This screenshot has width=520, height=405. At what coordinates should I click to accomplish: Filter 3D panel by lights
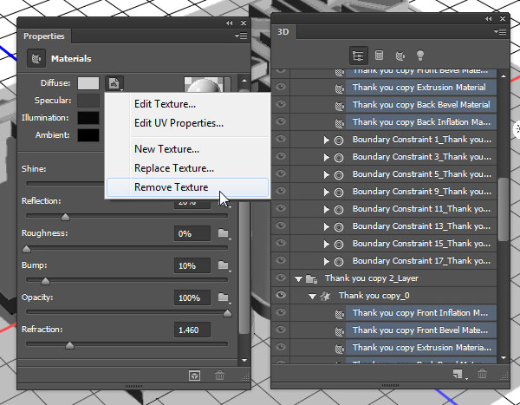pos(420,56)
